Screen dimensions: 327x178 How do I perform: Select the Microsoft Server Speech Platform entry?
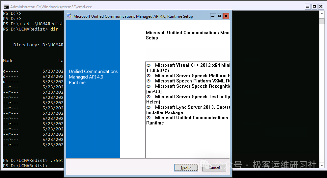(x=188, y=76)
